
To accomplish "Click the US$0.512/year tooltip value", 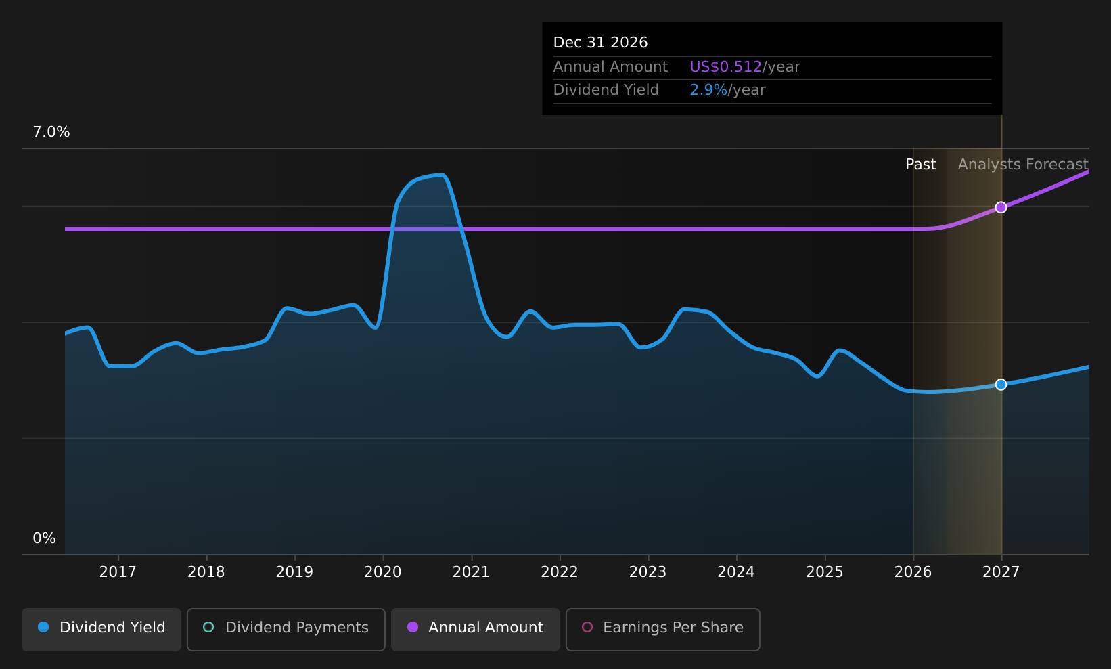I will (745, 67).
